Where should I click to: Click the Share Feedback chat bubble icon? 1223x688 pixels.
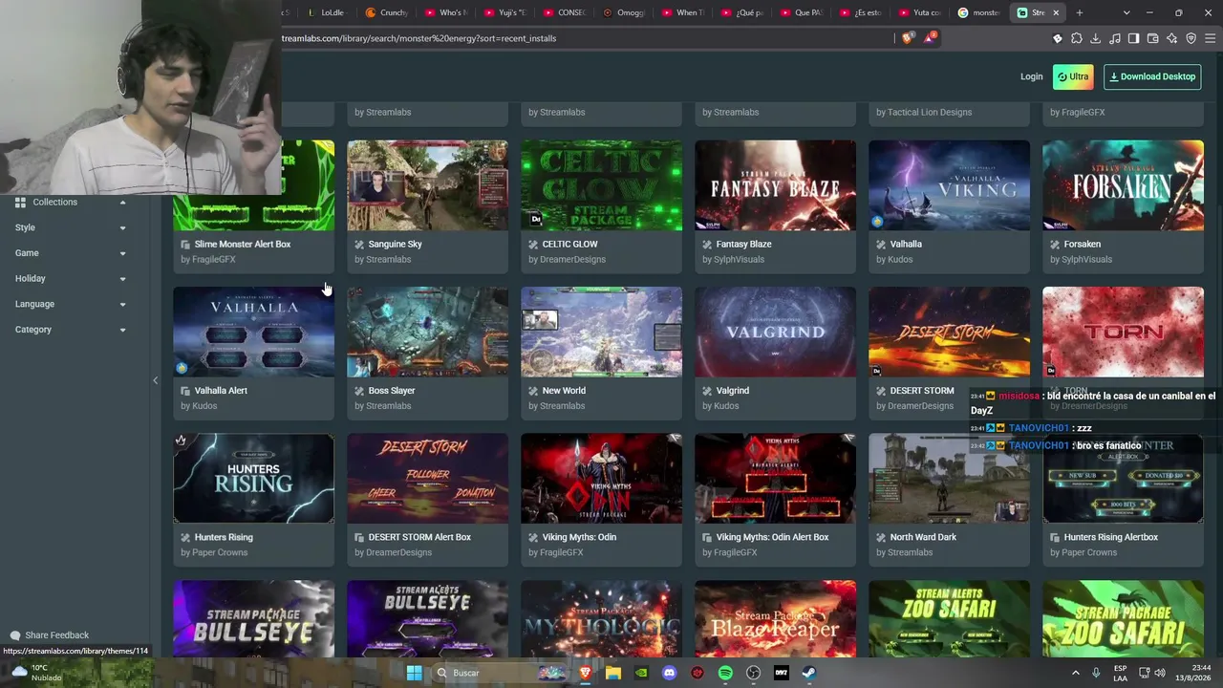14,635
